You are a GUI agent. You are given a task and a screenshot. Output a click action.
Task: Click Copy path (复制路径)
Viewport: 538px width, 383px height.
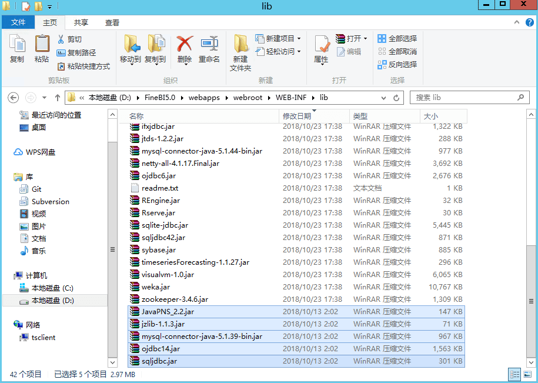(x=76, y=52)
